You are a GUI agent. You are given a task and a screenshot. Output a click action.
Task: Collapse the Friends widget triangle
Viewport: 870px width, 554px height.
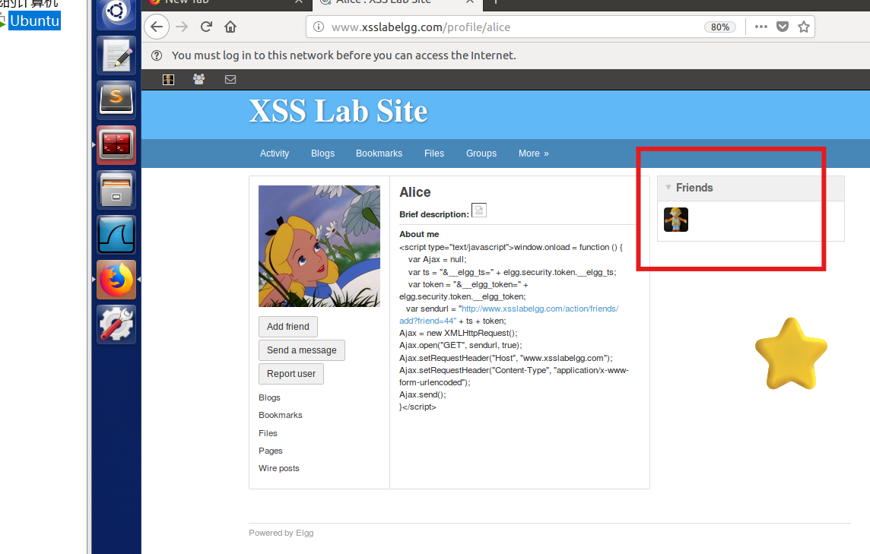tap(668, 188)
